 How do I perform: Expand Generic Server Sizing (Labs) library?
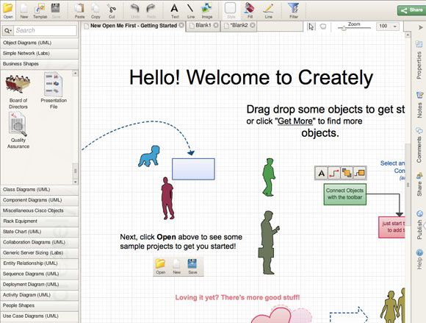(40, 253)
